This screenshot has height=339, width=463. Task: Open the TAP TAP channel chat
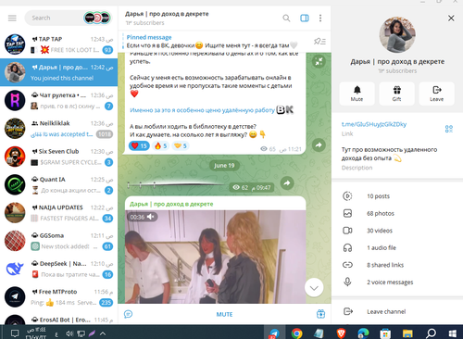pos(58,44)
